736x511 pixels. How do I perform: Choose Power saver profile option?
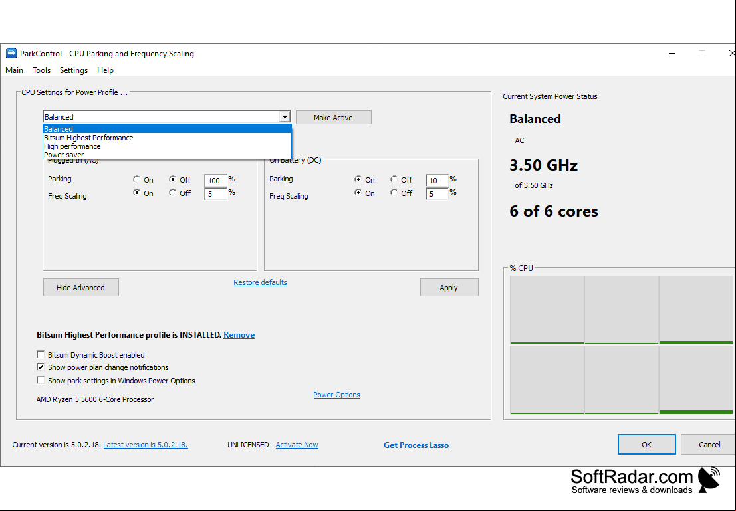pyautogui.click(x=167, y=155)
